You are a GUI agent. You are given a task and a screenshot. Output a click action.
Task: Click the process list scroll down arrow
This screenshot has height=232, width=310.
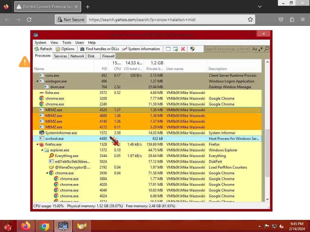click(x=267, y=199)
